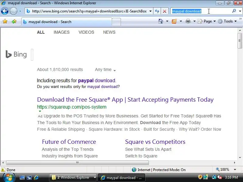Click the Print icon
Image resolution: width=243 pixels, height=182 pixels.
coord(188,21)
